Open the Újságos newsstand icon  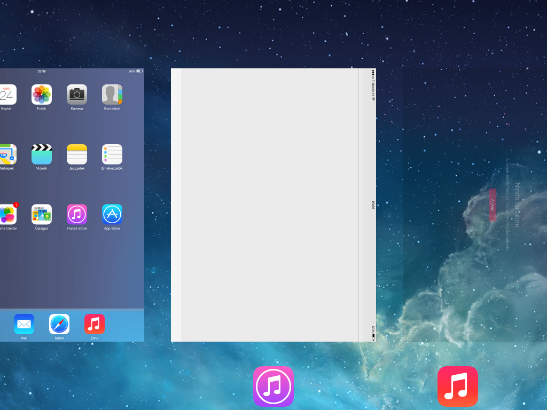42,215
